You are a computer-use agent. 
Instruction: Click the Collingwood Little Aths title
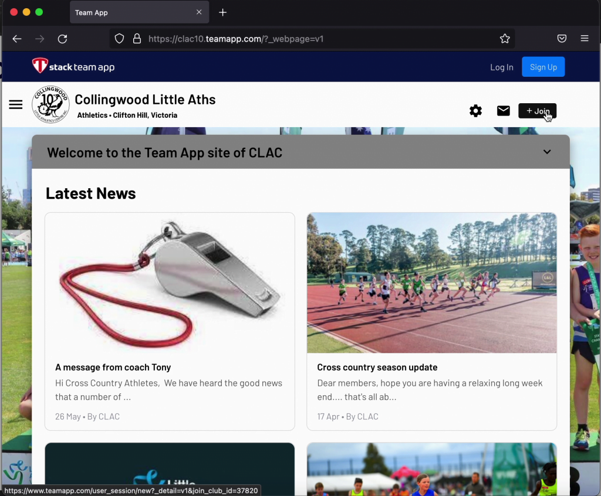[x=145, y=100]
